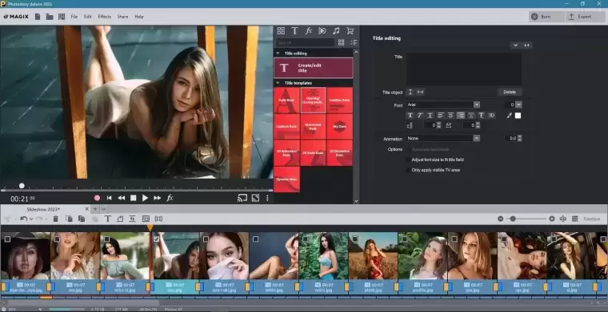Screen dimensions: 608x312
Task: Rewind the preview playback
Action: pyautogui.click(x=122, y=198)
